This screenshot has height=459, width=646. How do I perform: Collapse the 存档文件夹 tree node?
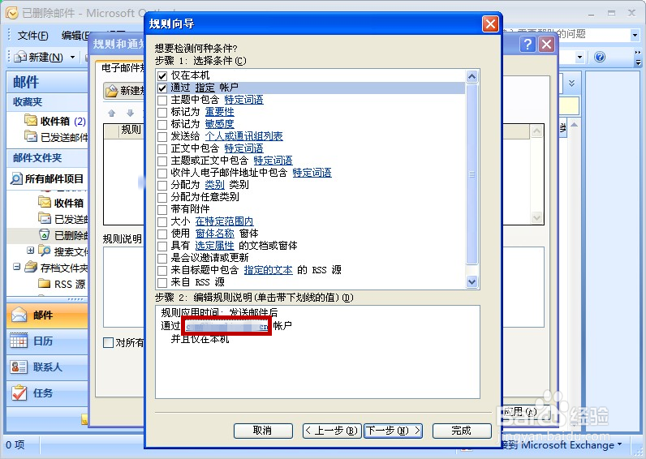pos(16,267)
